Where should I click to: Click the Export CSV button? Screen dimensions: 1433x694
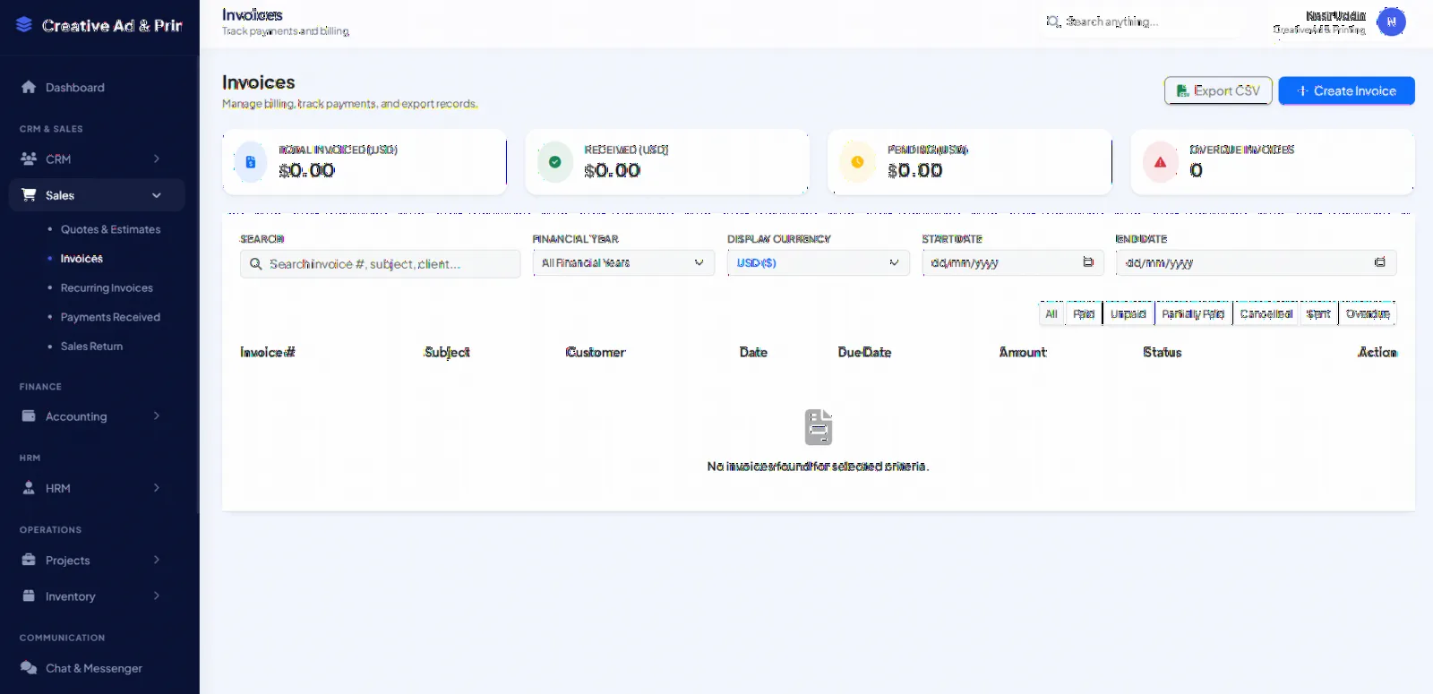(x=1218, y=90)
